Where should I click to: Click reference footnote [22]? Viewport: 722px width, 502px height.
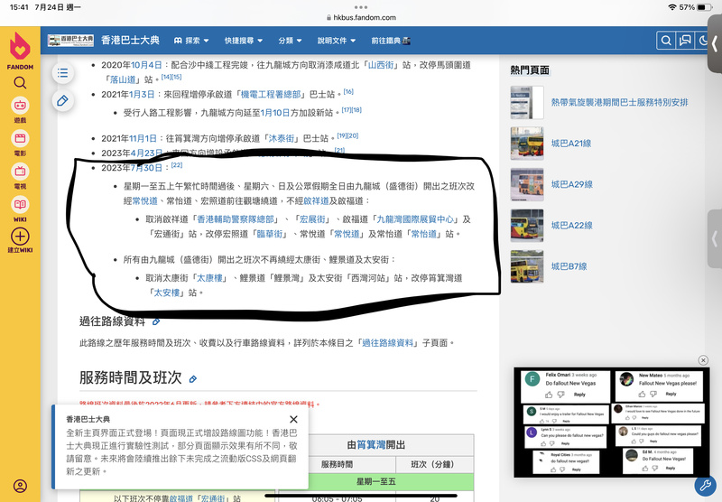point(177,165)
